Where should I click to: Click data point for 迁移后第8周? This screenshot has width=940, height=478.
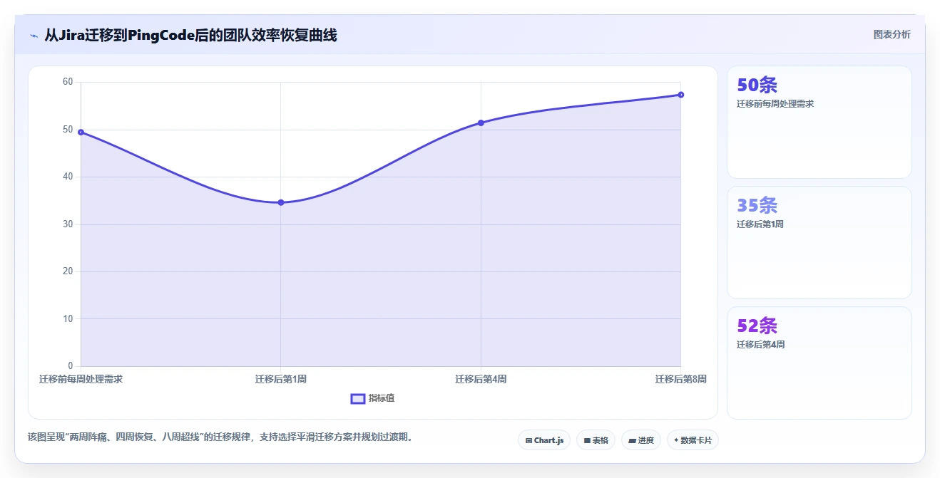(x=681, y=95)
